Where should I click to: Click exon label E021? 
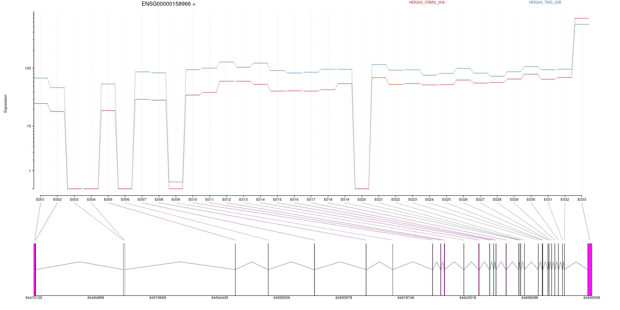[x=379, y=199]
